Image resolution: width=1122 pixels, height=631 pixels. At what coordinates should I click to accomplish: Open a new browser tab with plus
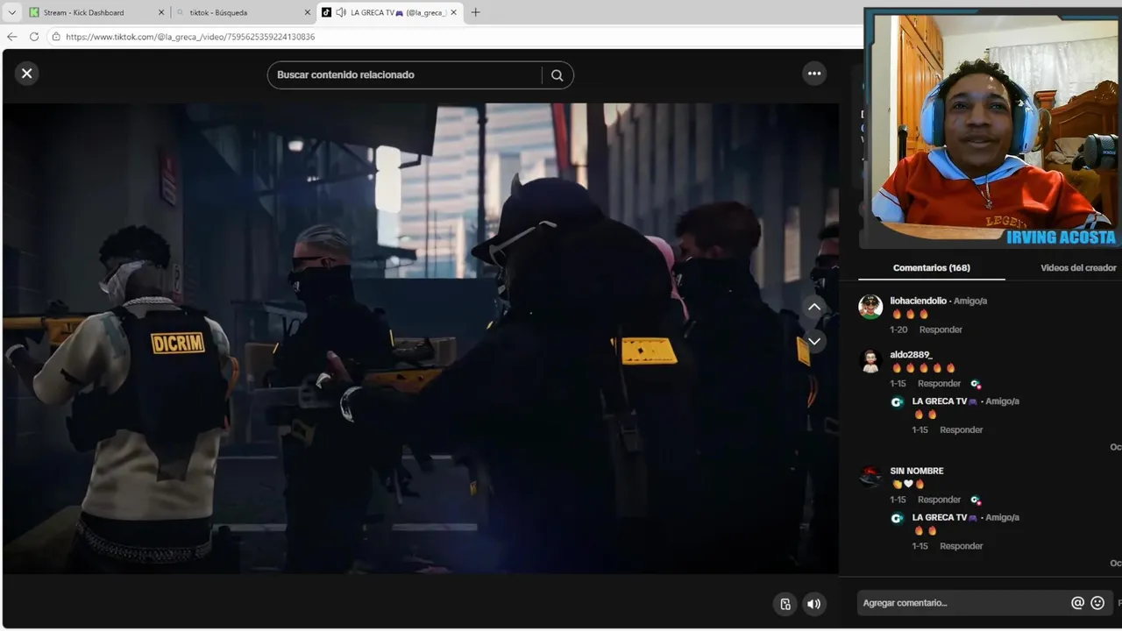coord(475,12)
